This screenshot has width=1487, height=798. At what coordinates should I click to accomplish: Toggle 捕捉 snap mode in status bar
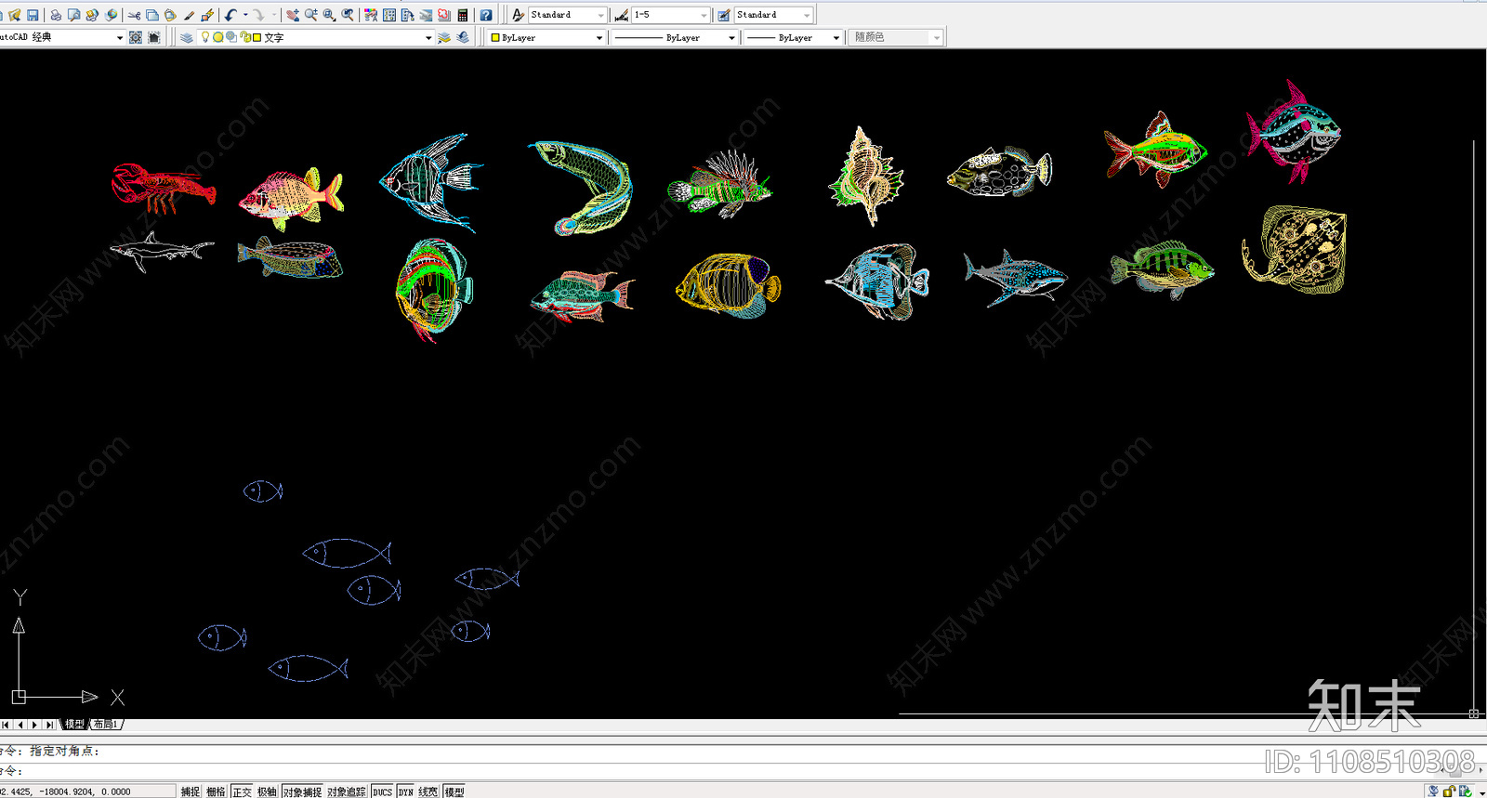tap(191, 791)
